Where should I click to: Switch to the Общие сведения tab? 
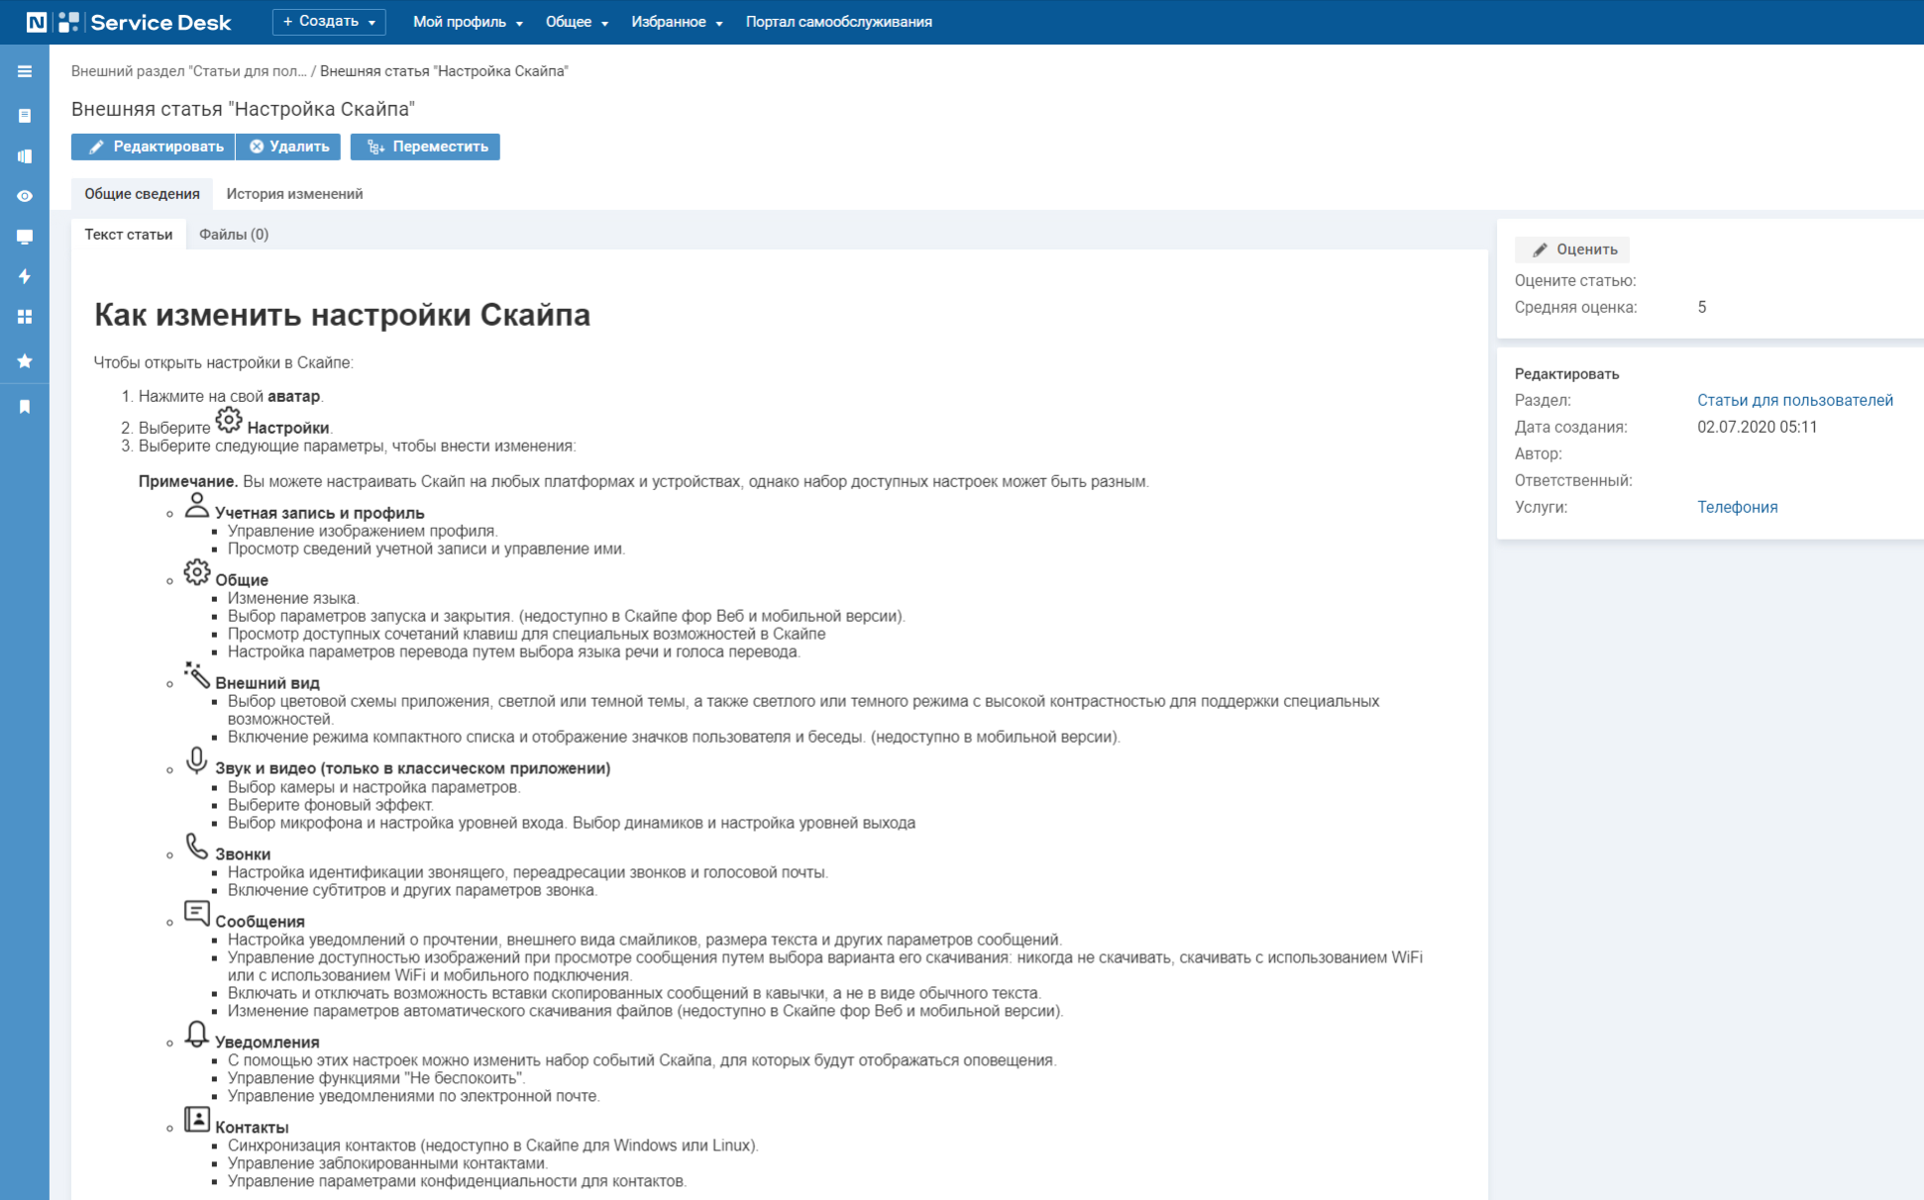(x=142, y=194)
